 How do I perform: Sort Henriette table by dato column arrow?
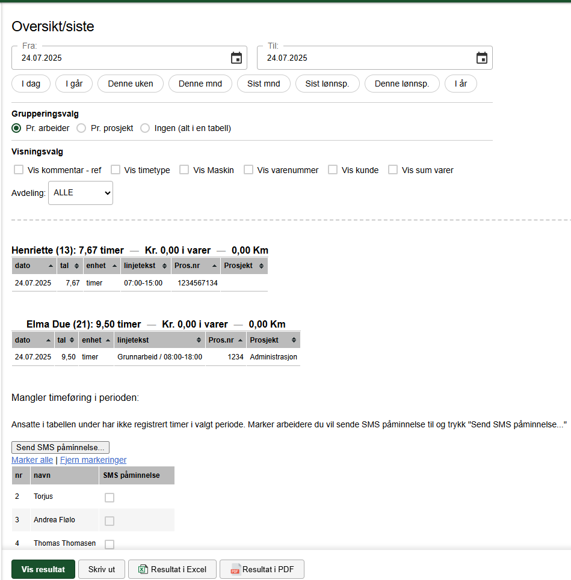tap(51, 266)
